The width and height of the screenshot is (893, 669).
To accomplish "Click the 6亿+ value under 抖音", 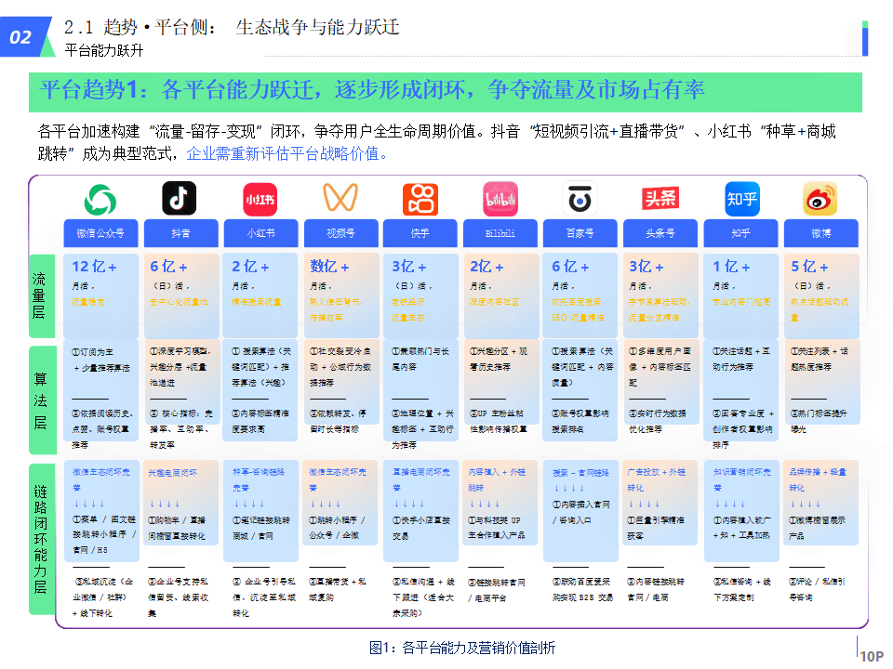I will pos(168,267).
